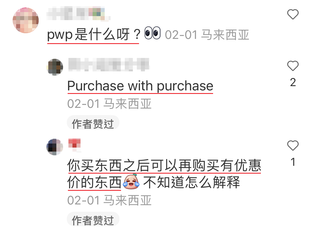Open the short red username of third commenter

click(x=75, y=145)
